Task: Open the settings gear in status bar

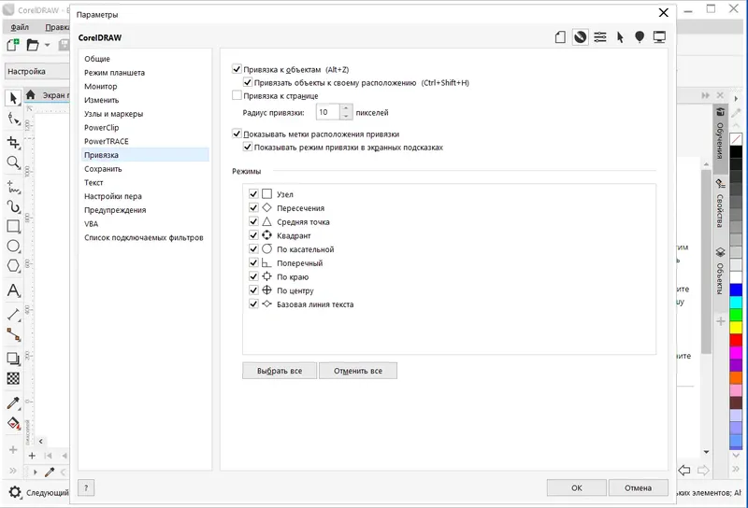Action: click(15, 492)
